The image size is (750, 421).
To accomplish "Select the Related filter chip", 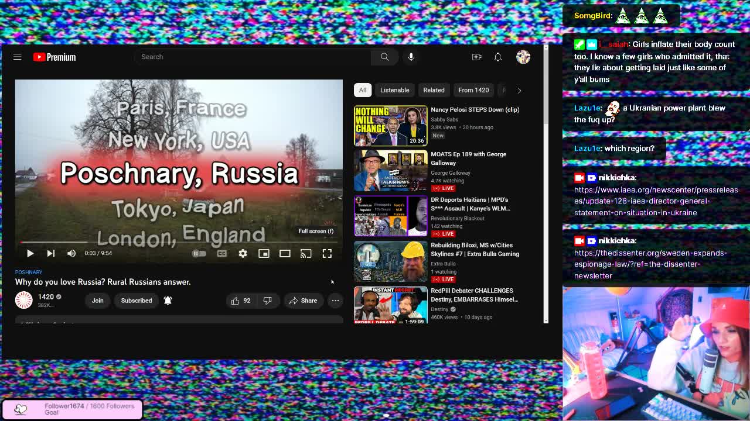I will tap(434, 90).
